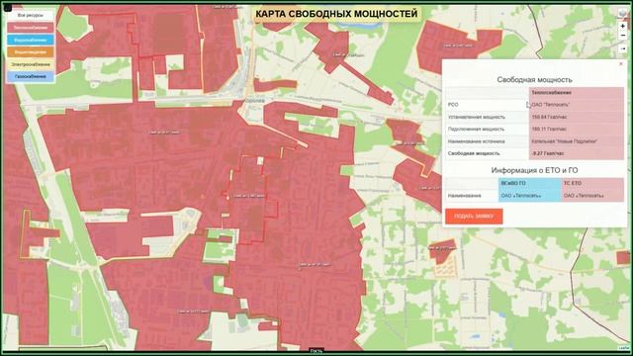
Task: Click the КАРТА СВОБОДНЫХ МОЩНОСТЕЙ title
Action: pyautogui.click(x=336, y=14)
